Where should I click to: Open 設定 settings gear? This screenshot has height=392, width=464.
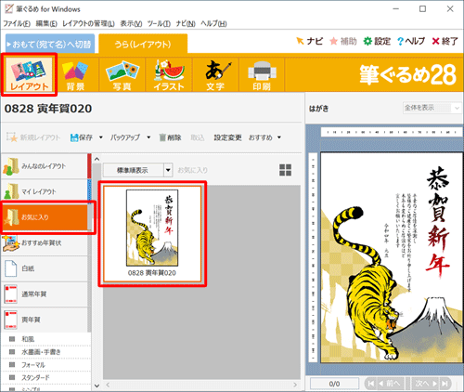(377, 41)
